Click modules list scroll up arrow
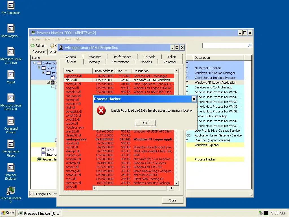Viewport: 289px width, 217px height. [176, 71]
